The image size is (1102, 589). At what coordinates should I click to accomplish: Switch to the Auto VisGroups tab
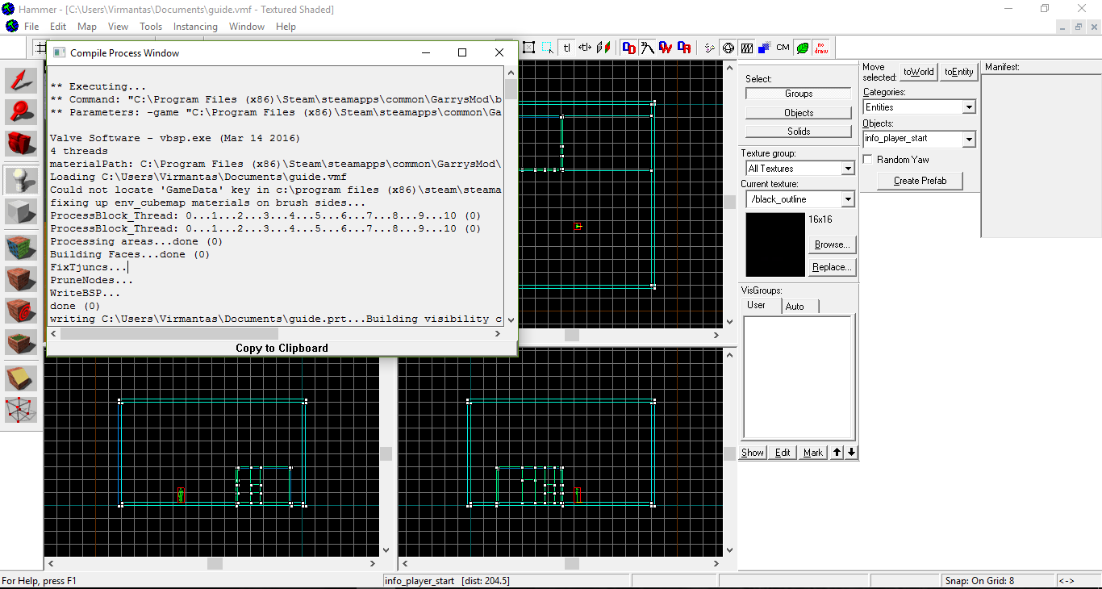795,307
